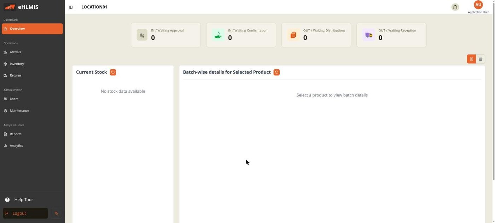Image resolution: width=495 pixels, height=223 pixels.
Task: Click the LOCATION01 header text
Action: point(94,7)
